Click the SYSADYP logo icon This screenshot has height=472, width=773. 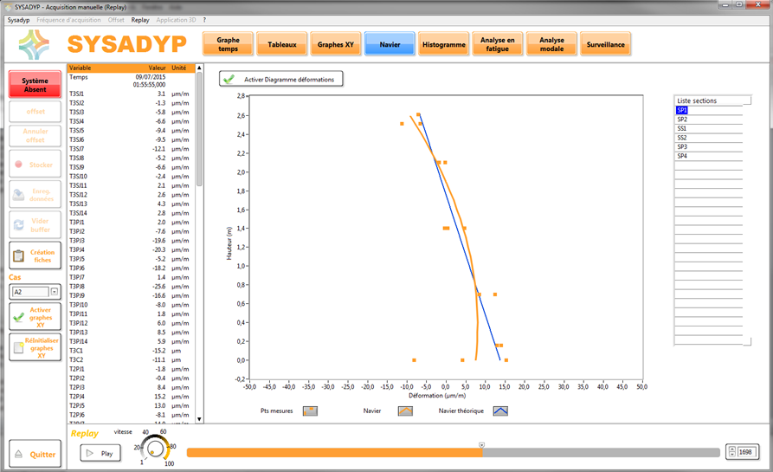[35, 44]
